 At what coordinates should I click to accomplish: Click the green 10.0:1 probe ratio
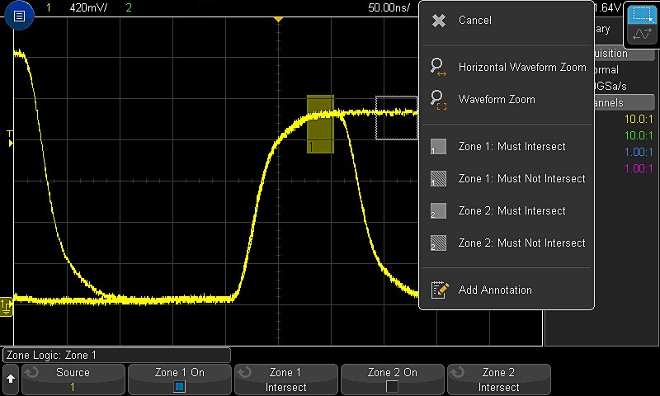pyautogui.click(x=639, y=135)
